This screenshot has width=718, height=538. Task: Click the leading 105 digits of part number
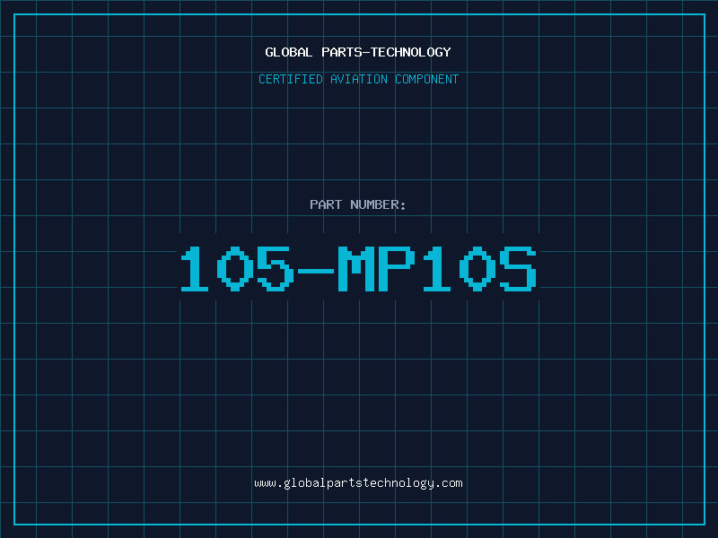pos(237,269)
